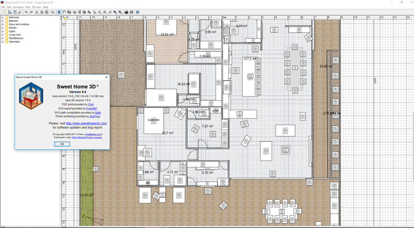The height and width of the screenshot is (228, 414).
Task: Click the Undo arrow icon
Action: [26, 12]
